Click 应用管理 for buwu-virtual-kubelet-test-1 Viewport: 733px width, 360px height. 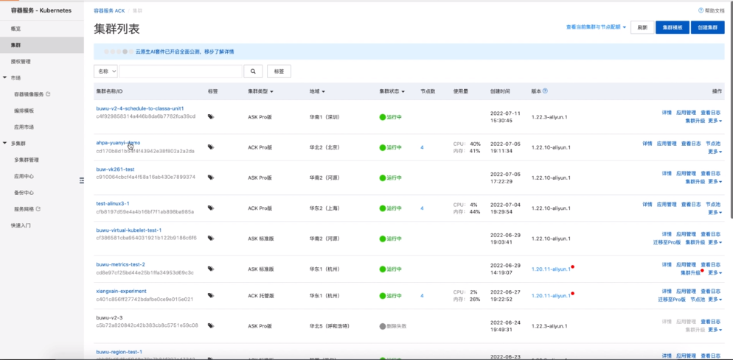point(686,234)
